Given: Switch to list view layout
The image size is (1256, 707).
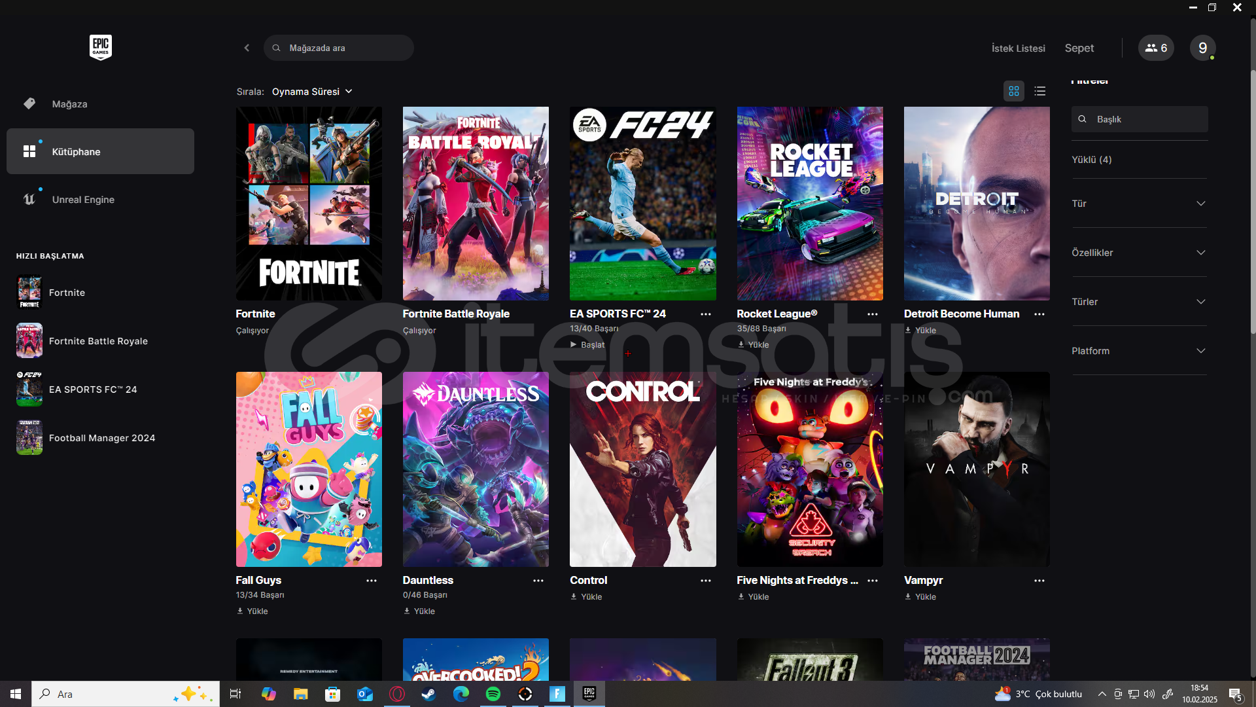Looking at the screenshot, I should 1040,91.
